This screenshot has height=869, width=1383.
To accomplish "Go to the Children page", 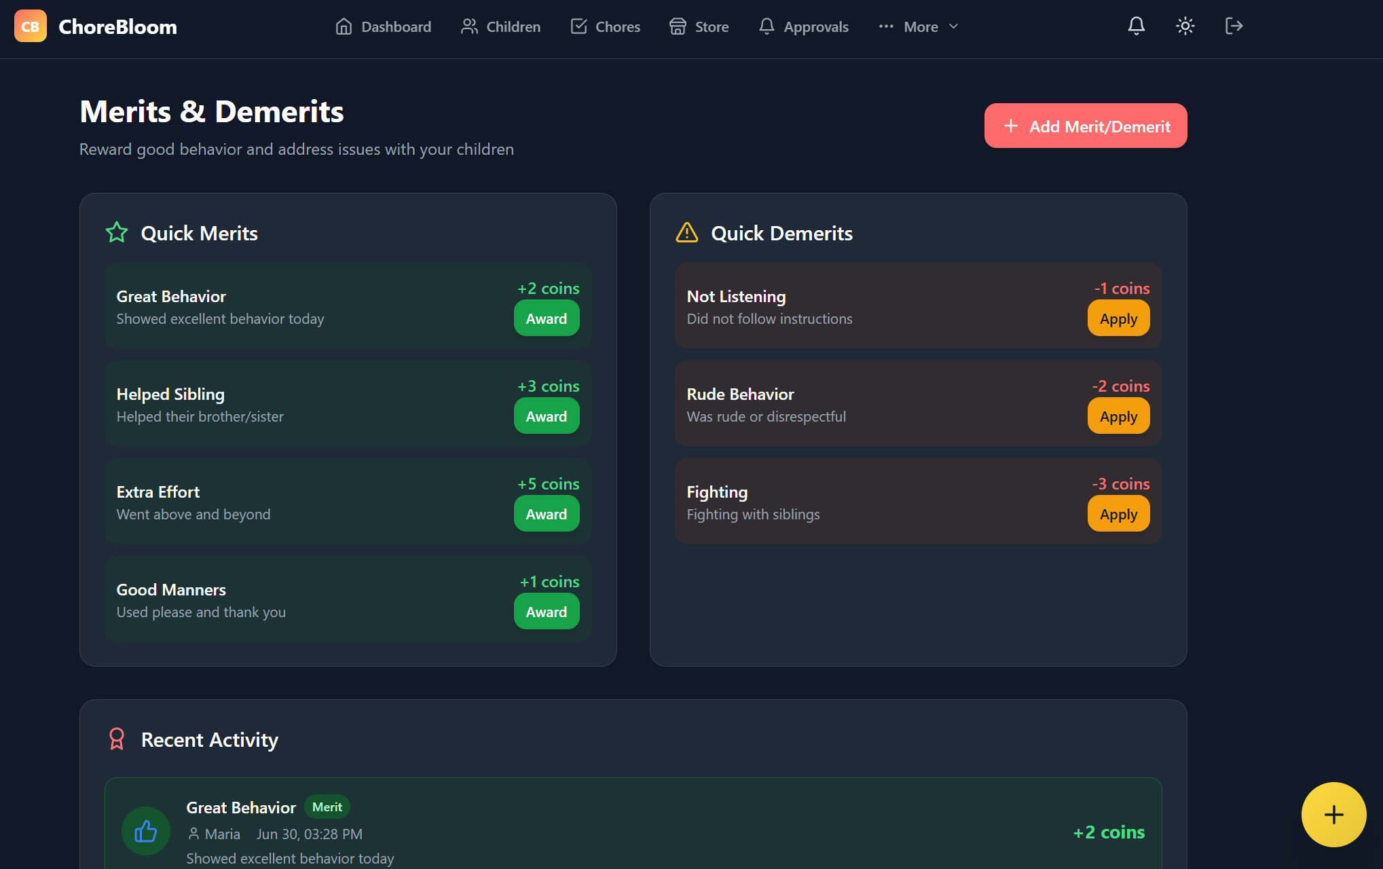I will coord(501,27).
